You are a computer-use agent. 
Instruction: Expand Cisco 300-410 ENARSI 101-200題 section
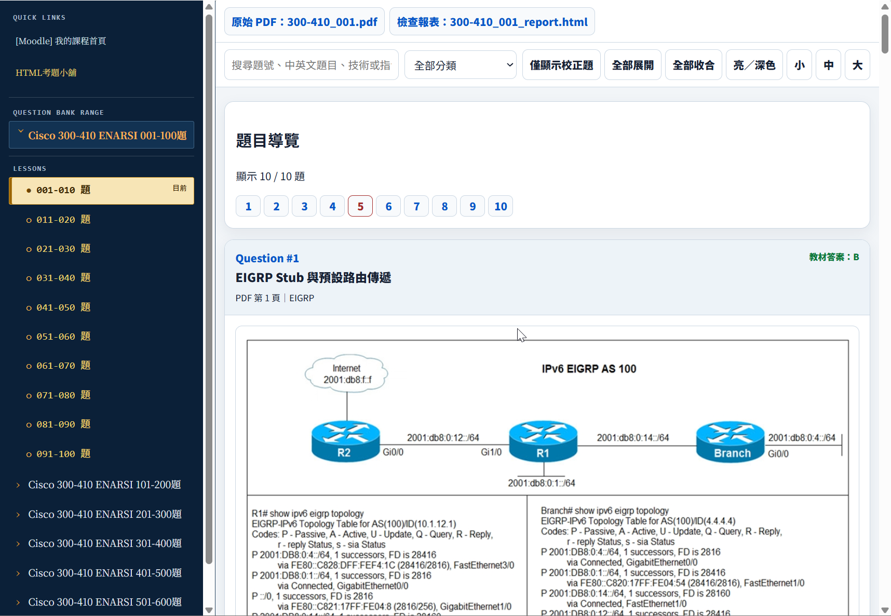102,485
